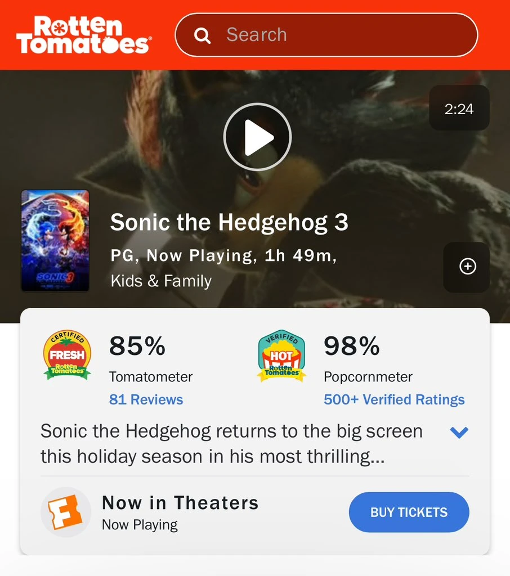Click the search input field
The height and width of the screenshot is (576, 510).
(326, 35)
